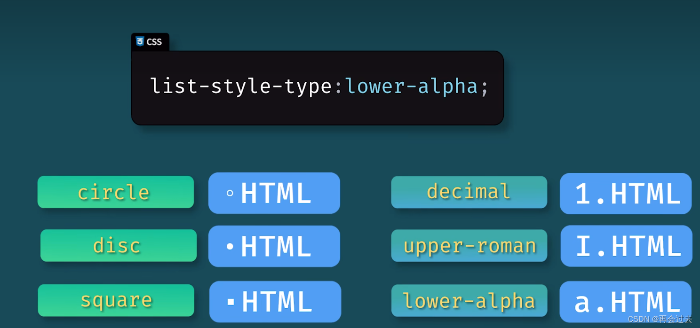Select the square label
Viewport: 700px width, 328px height.
(x=116, y=300)
